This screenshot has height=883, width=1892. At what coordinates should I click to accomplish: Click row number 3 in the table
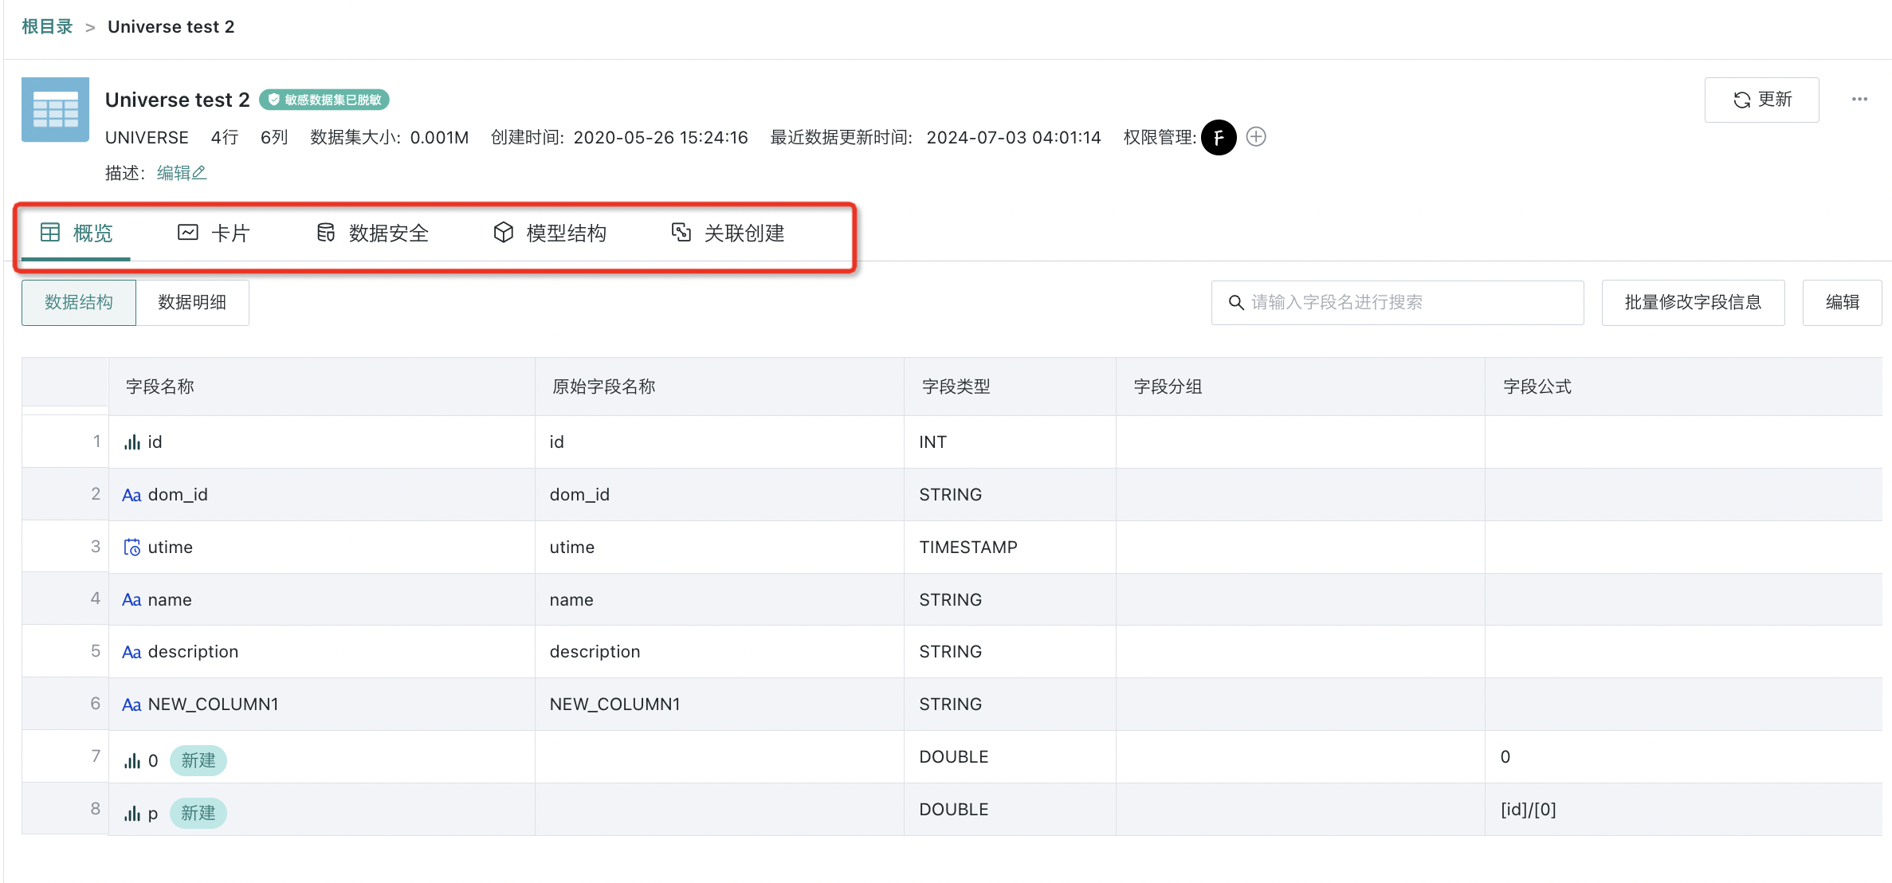coord(95,546)
